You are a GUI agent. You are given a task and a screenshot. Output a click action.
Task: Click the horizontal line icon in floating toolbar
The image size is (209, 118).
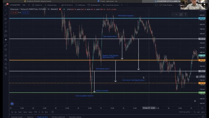click(x=176, y=14)
